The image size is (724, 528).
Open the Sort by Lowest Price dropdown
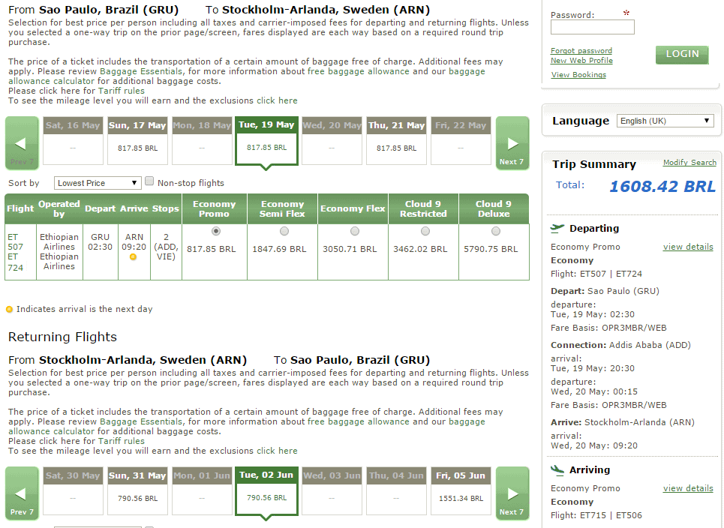tap(98, 183)
